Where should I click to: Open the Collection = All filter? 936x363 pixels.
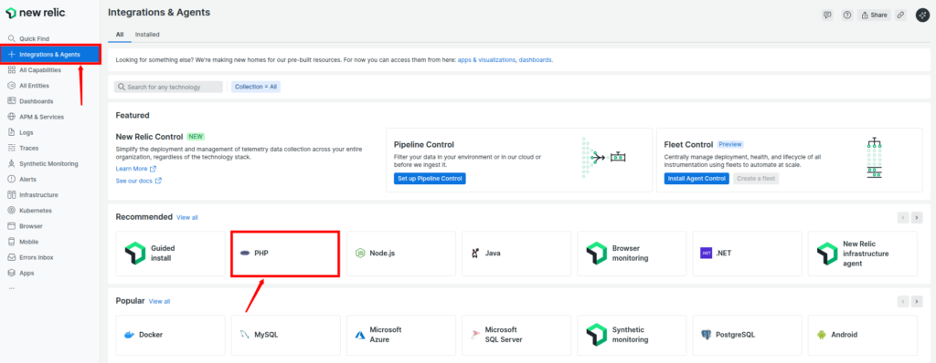[256, 87]
